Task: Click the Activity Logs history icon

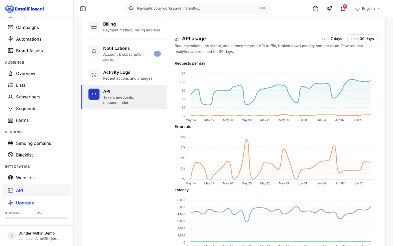Action: (x=94, y=75)
